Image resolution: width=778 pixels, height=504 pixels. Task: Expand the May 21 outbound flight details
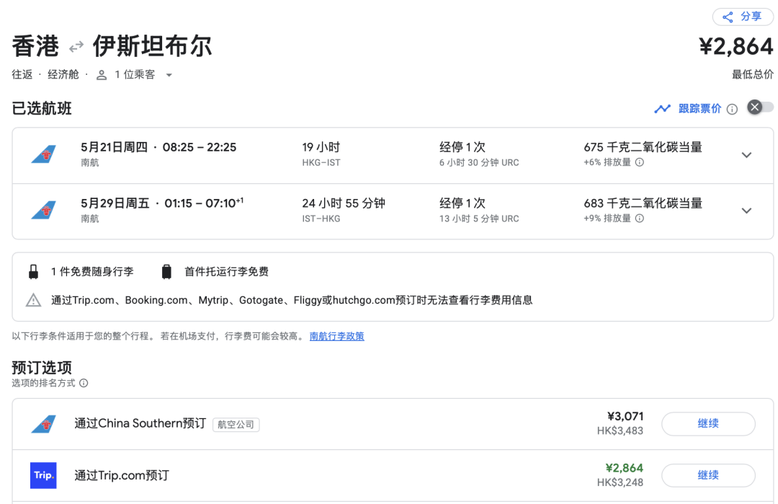coord(746,154)
